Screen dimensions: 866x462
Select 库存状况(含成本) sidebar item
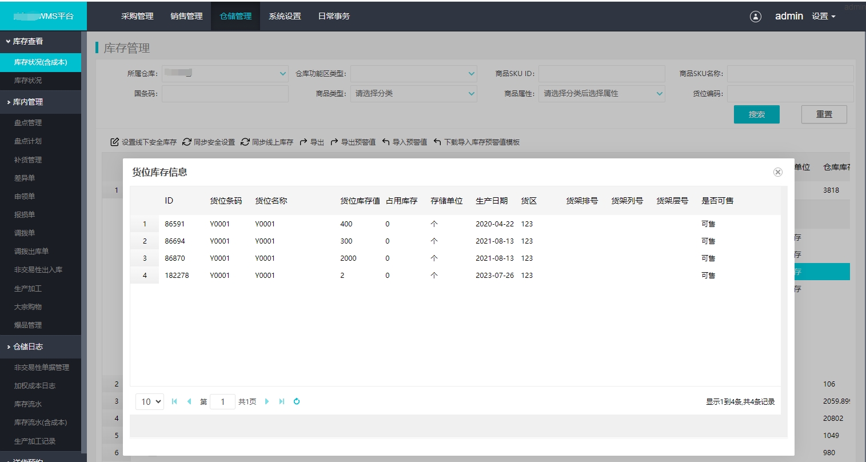pos(41,62)
